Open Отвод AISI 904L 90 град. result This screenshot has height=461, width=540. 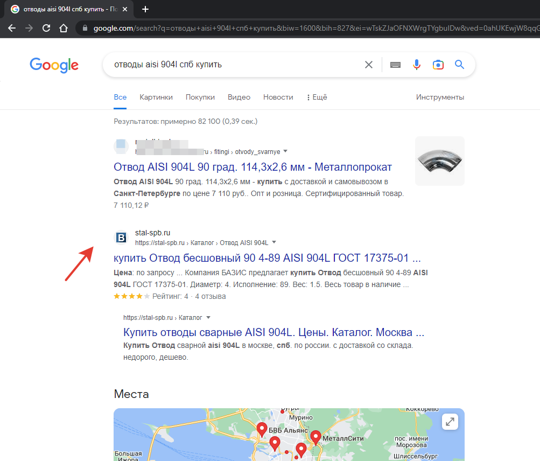coord(253,167)
